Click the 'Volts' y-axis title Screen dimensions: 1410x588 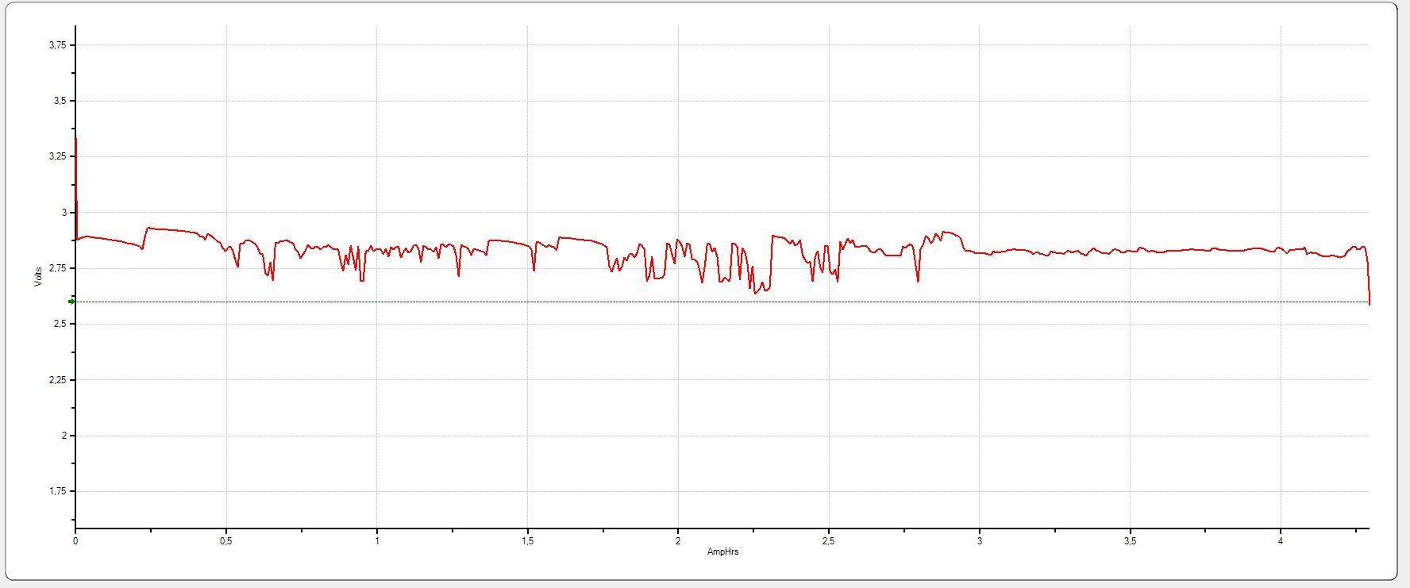[37, 276]
